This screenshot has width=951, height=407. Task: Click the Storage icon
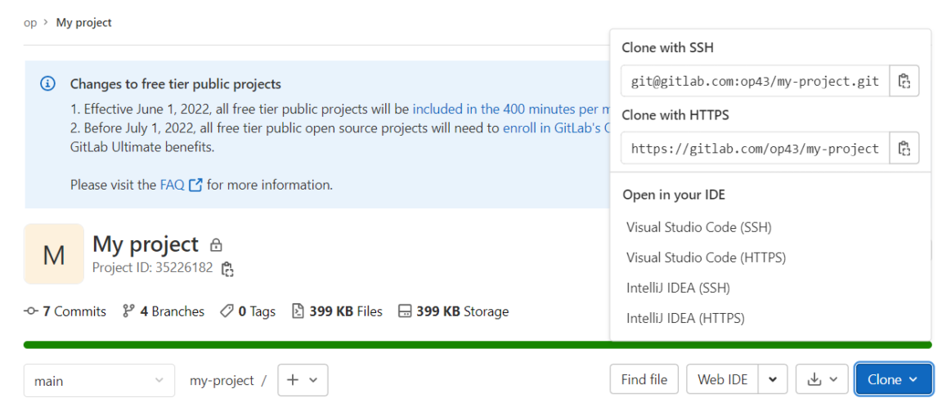[405, 311]
